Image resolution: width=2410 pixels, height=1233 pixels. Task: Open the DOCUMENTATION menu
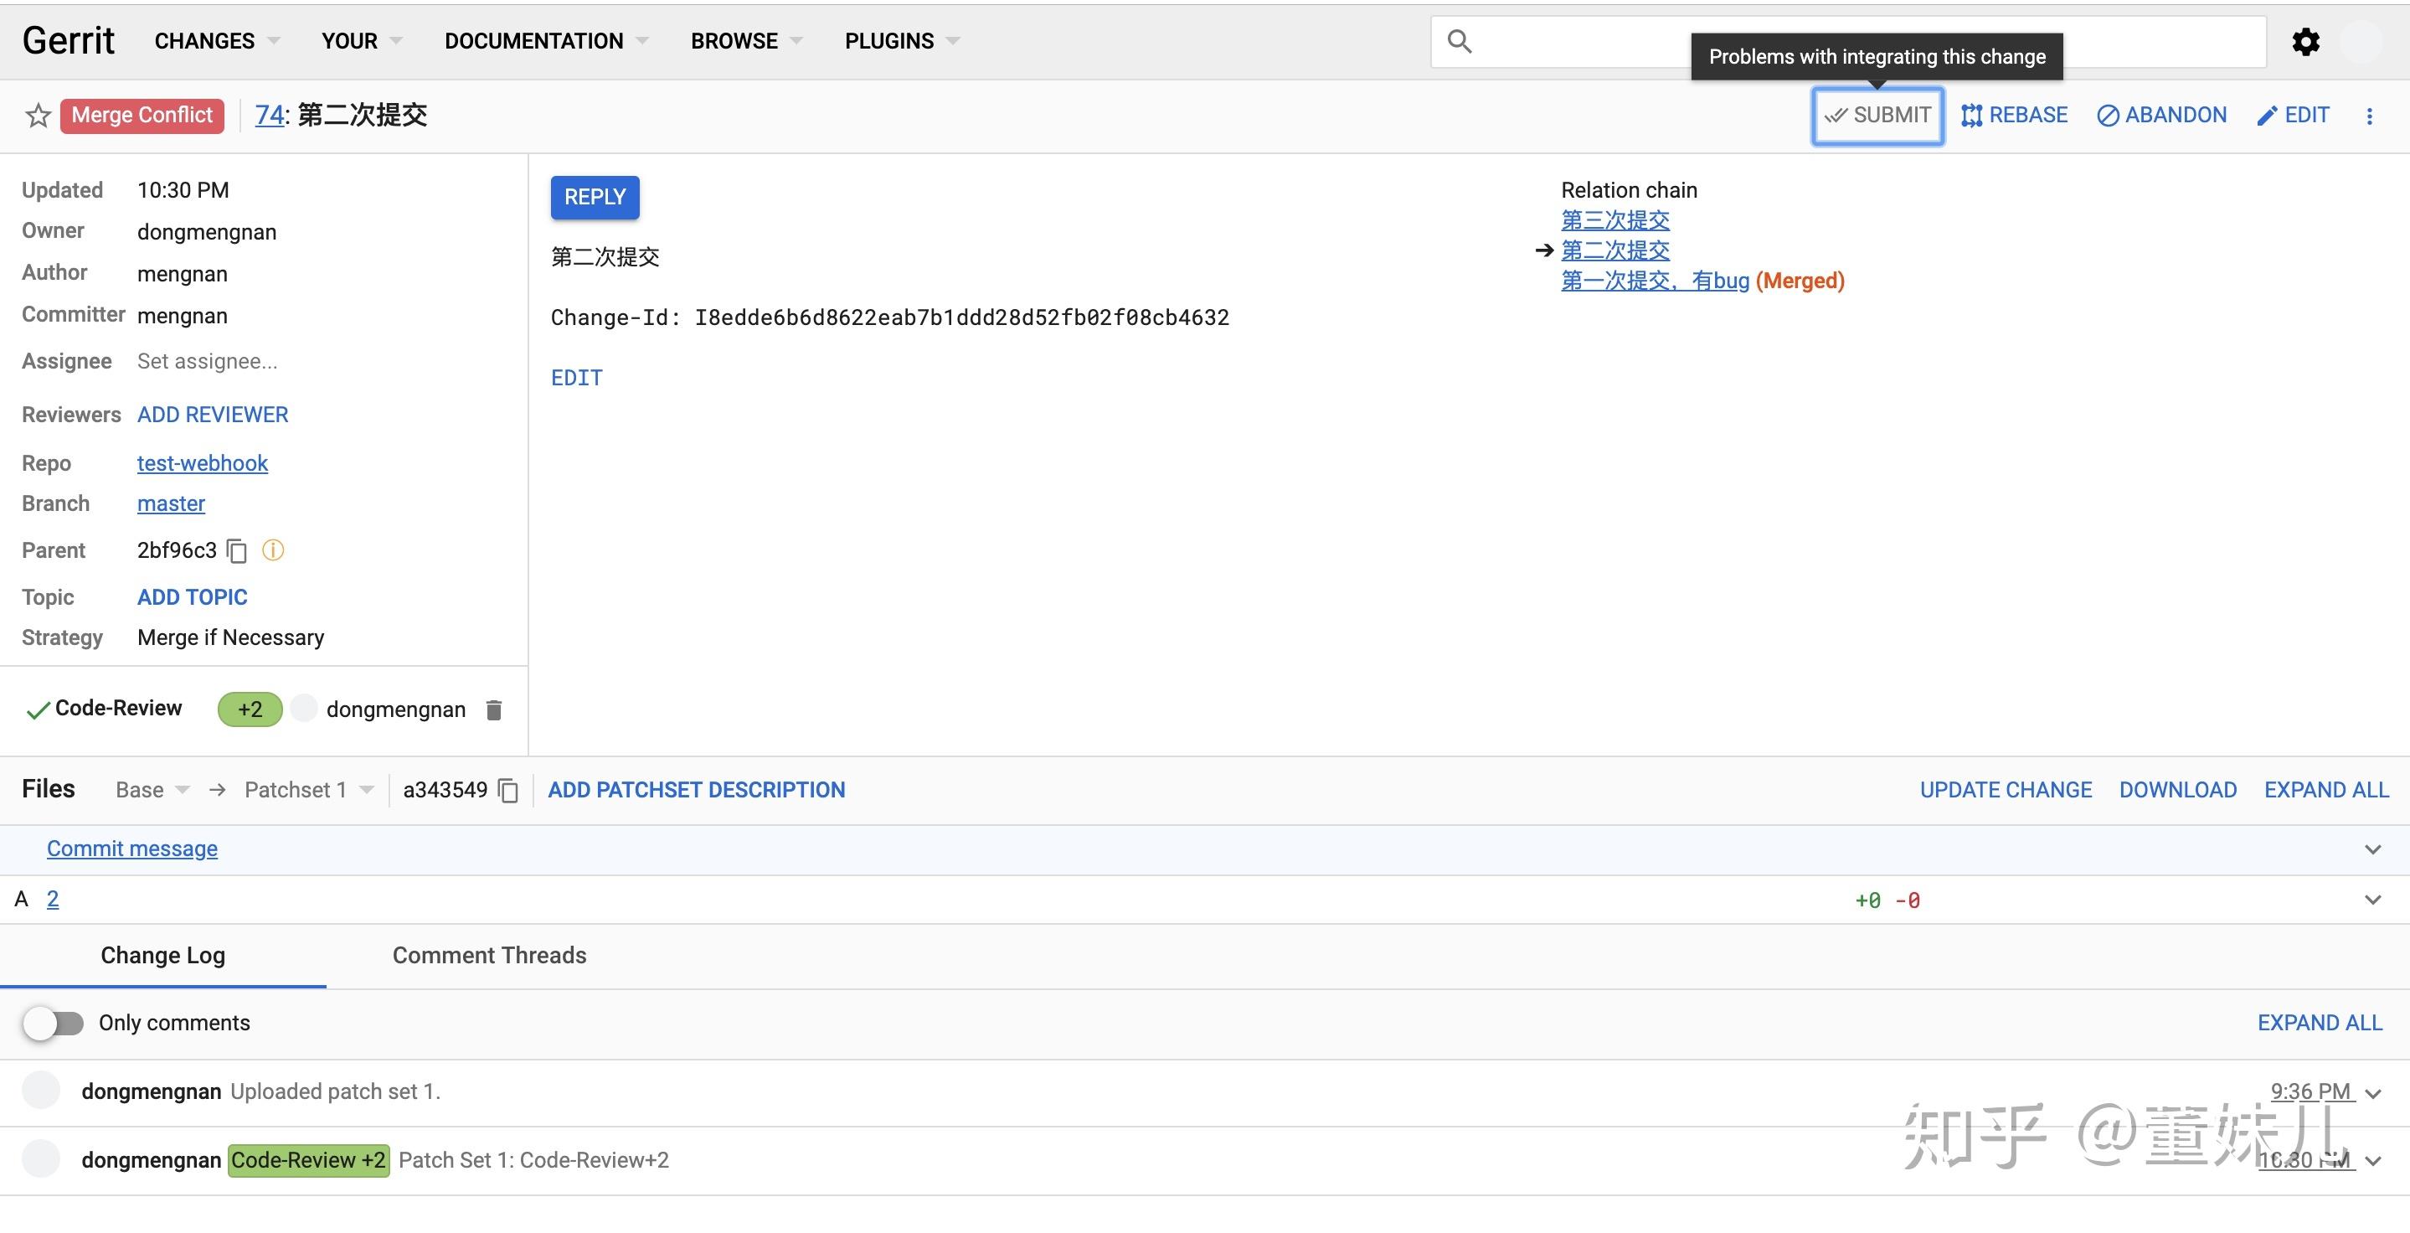tap(533, 41)
